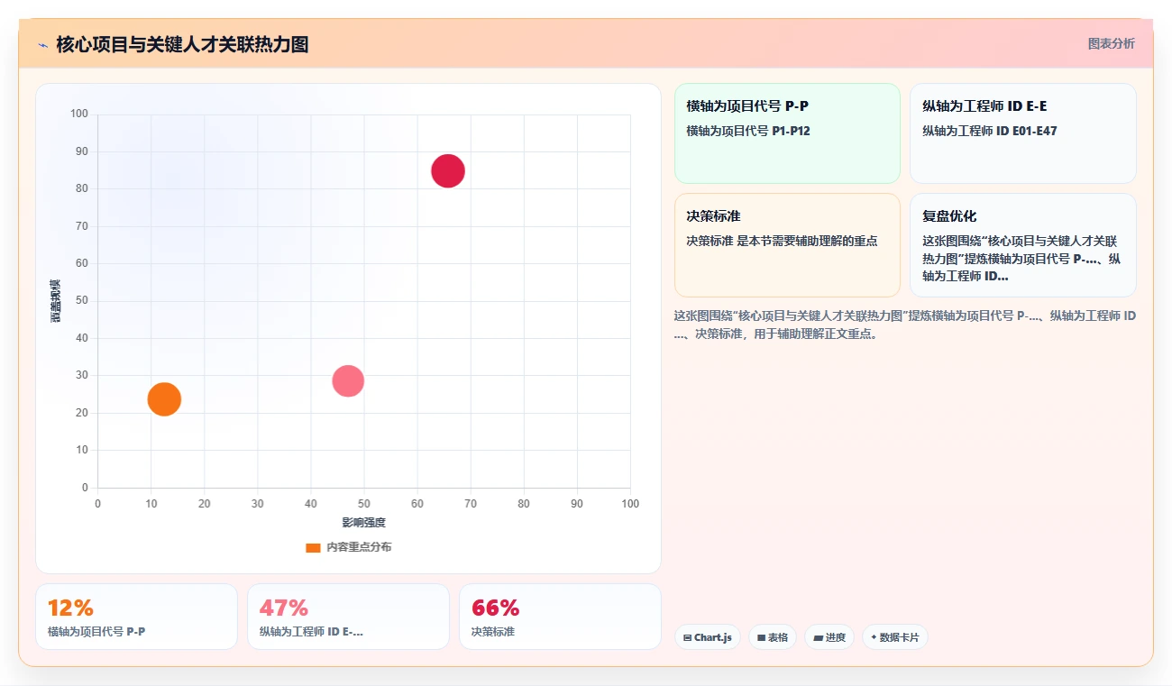Click the 47% stat card

[348, 617]
